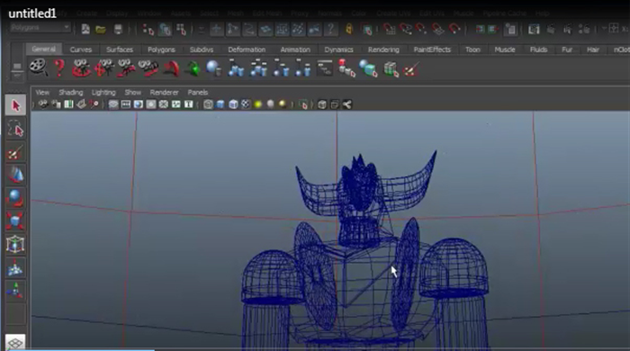Open the Render Settings icon
The height and width of the screenshot is (351, 630).
tap(583, 30)
